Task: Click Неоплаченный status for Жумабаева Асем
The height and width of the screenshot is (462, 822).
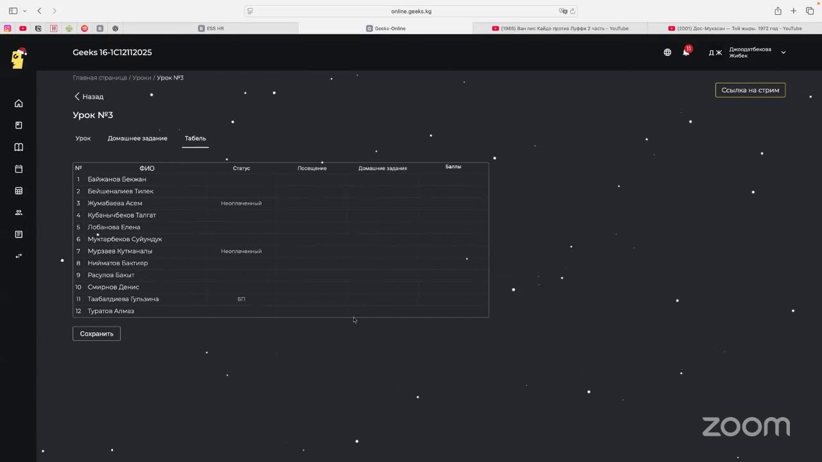Action: pos(241,203)
